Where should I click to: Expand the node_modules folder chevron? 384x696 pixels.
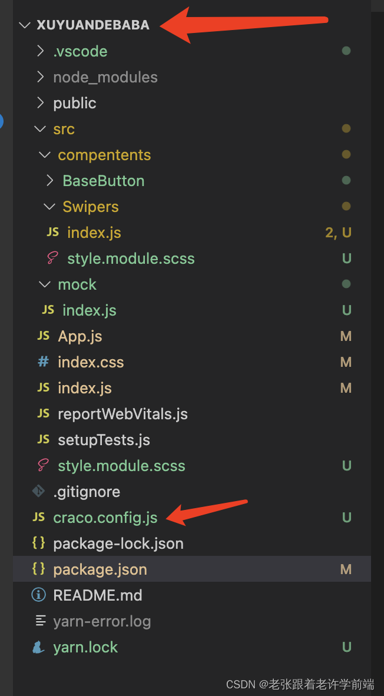tap(40, 77)
